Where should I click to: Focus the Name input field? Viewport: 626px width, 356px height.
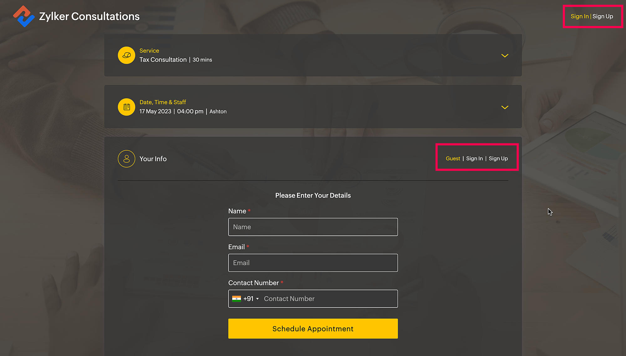(x=313, y=227)
